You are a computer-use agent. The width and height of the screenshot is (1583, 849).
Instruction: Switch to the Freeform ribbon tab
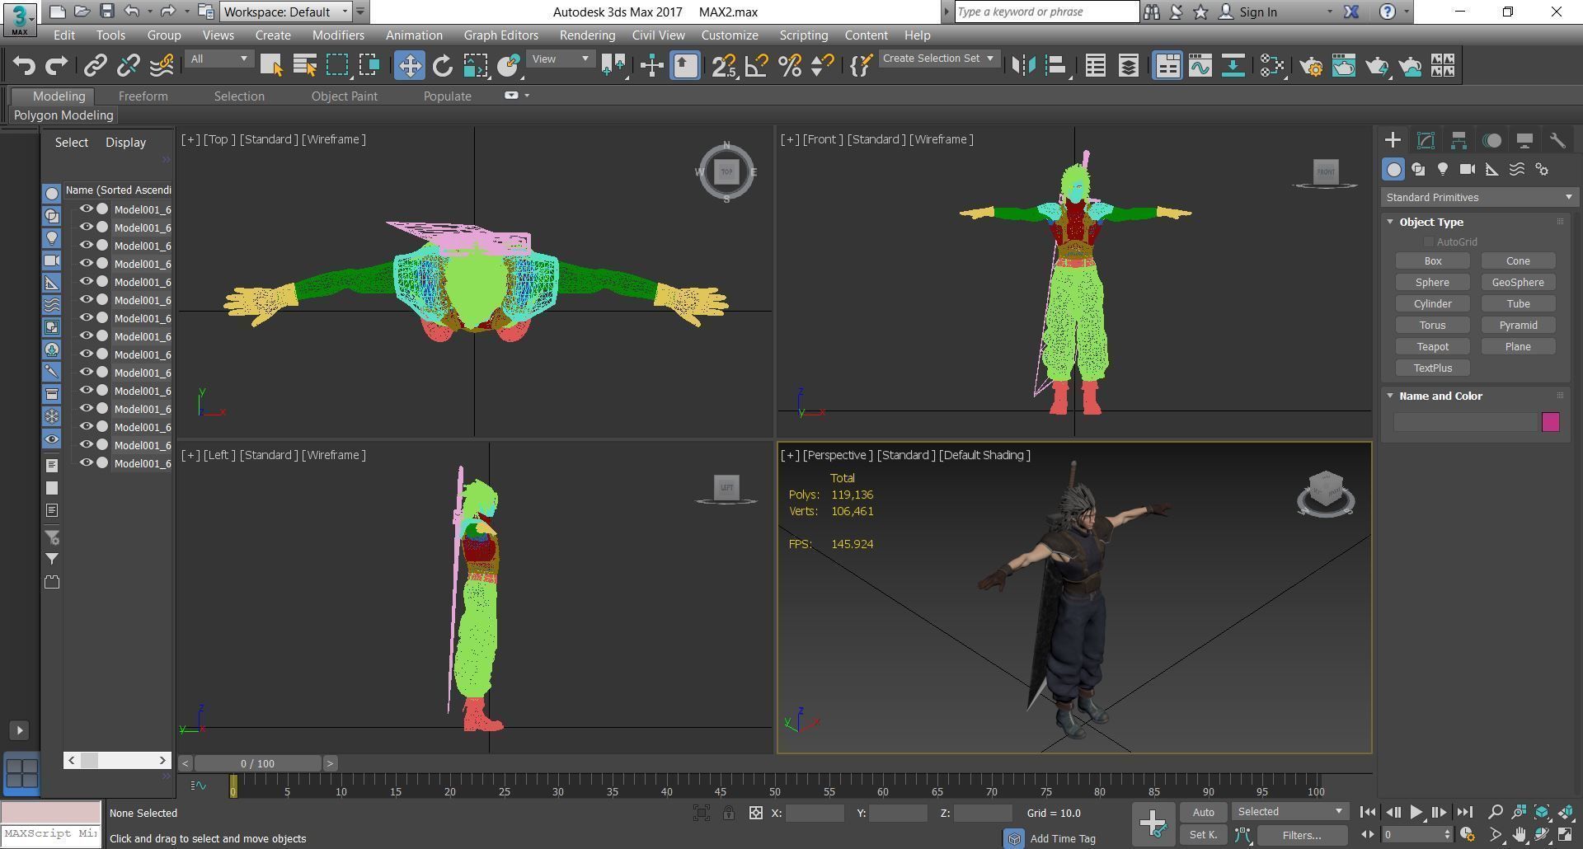143,96
